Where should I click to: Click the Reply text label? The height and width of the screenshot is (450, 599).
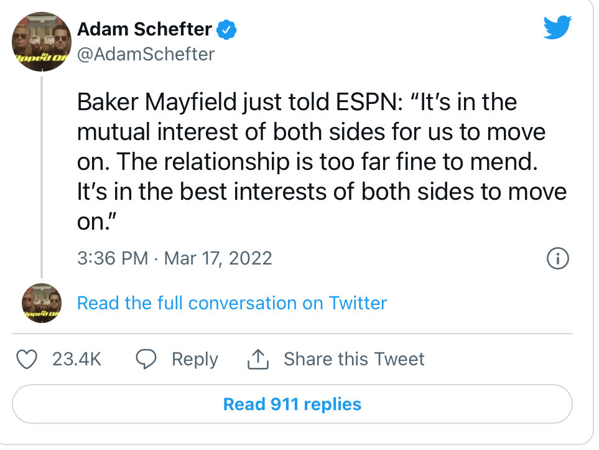click(x=195, y=359)
